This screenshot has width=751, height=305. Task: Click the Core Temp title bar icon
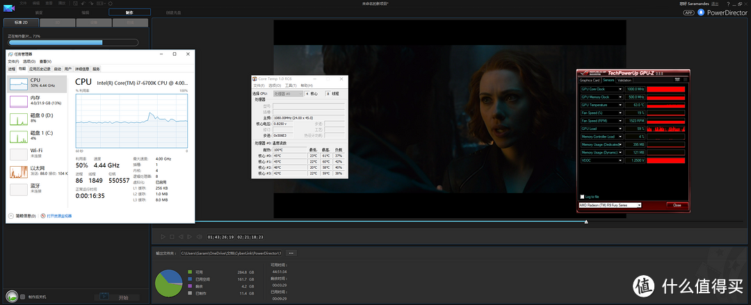click(x=255, y=79)
